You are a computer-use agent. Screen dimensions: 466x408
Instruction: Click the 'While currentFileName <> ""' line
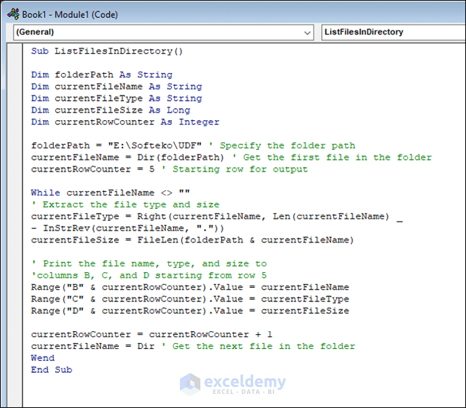coord(111,193)
